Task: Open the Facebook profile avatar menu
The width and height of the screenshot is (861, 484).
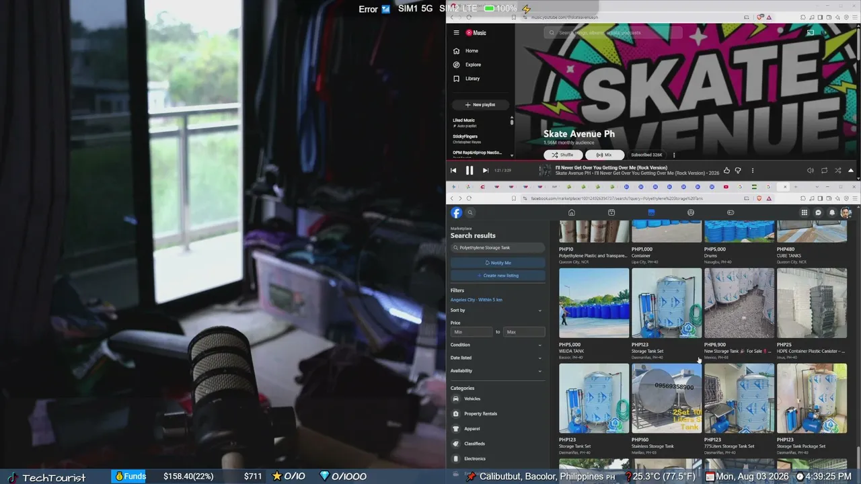Action: pos(846,212)
